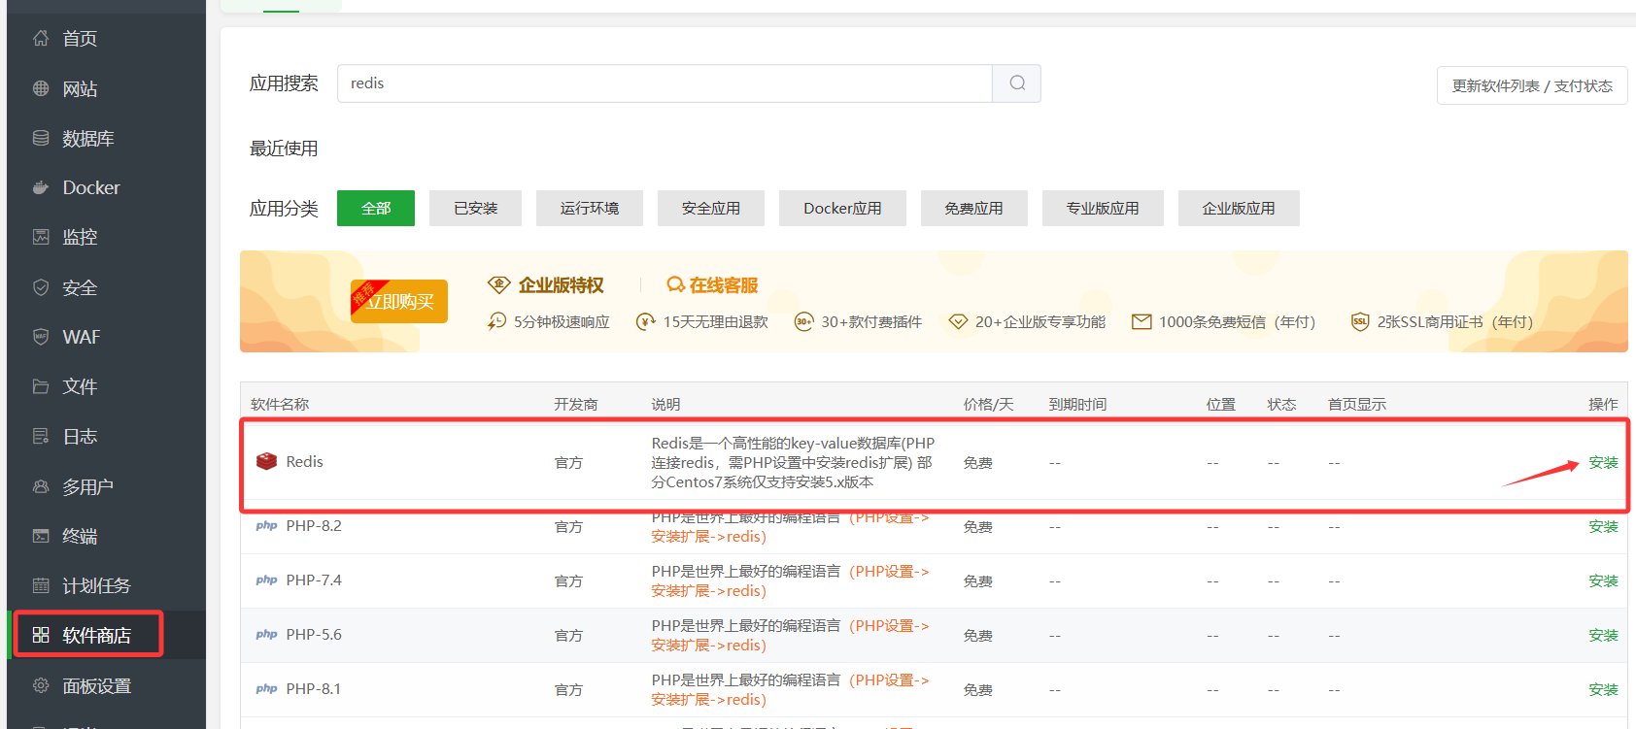
Task: Click the Redis cube icon
Action: click(266, 461)
